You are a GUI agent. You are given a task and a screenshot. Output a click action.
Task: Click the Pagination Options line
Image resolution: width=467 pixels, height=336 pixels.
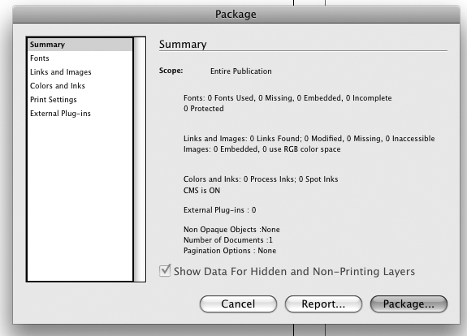pyautogui.click(x=230, y=251)
